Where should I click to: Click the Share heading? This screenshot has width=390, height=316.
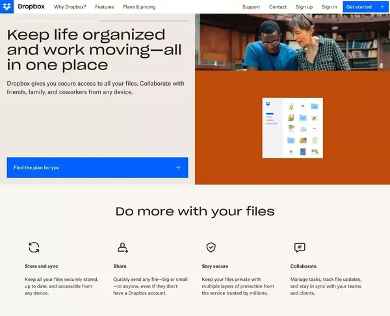click(120, 266)
